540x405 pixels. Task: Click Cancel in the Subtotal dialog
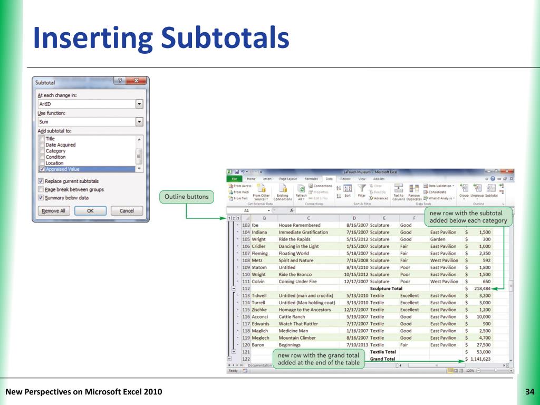coord(127,211)
